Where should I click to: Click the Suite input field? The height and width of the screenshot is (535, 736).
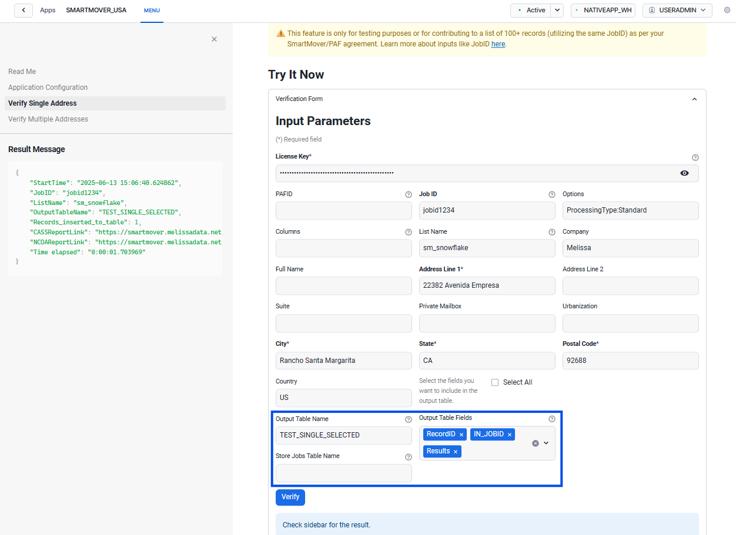coord(344,323)
